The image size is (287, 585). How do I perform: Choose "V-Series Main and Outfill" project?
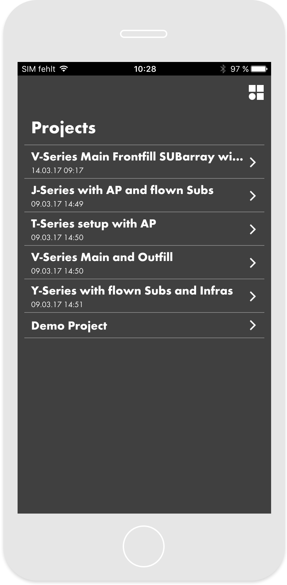tap(102, 258)
